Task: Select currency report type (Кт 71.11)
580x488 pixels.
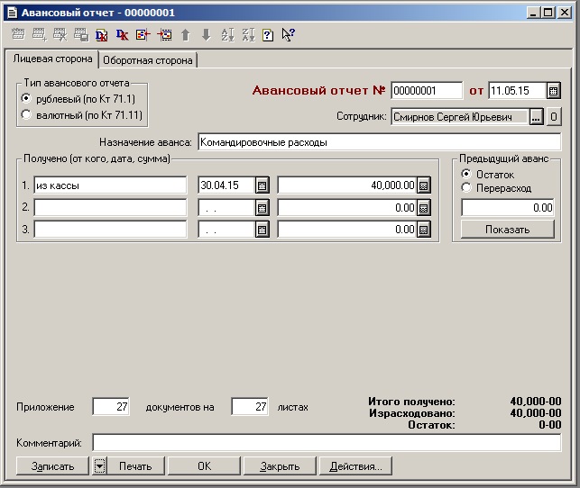Action: click(25, 114)
